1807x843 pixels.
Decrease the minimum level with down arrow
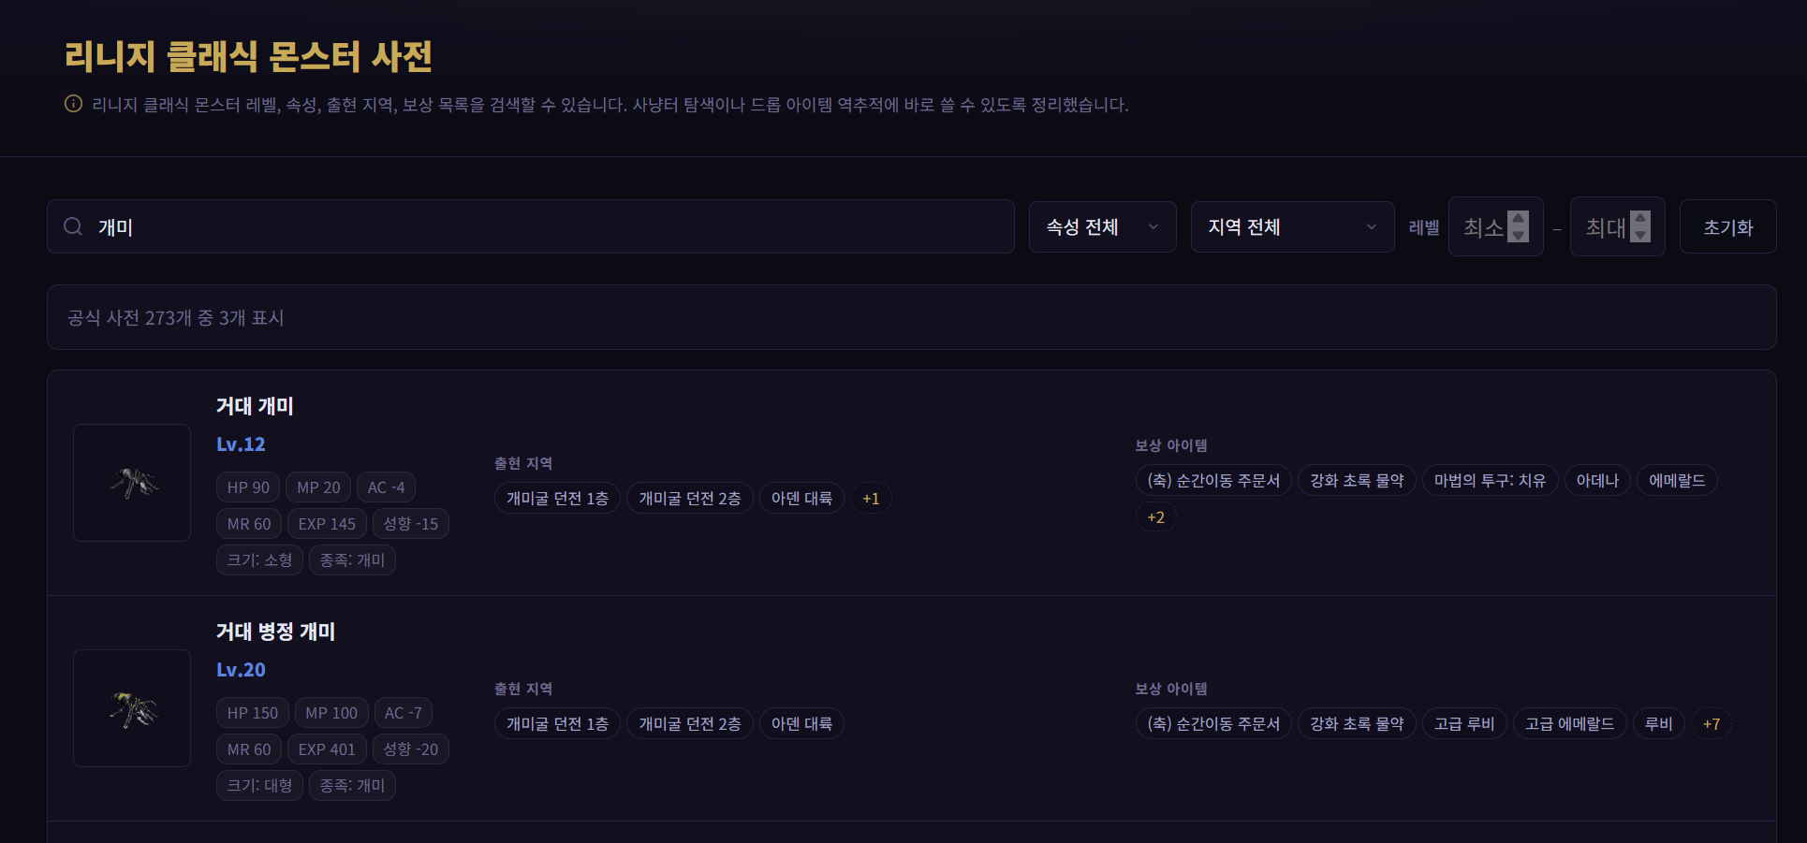pyautogui.click(x=1519, y=234)
